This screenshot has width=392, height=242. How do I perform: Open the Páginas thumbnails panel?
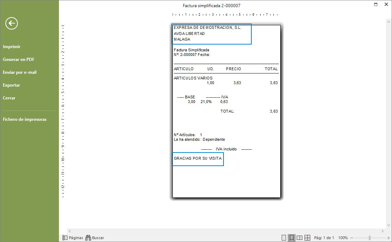point(73,238)
